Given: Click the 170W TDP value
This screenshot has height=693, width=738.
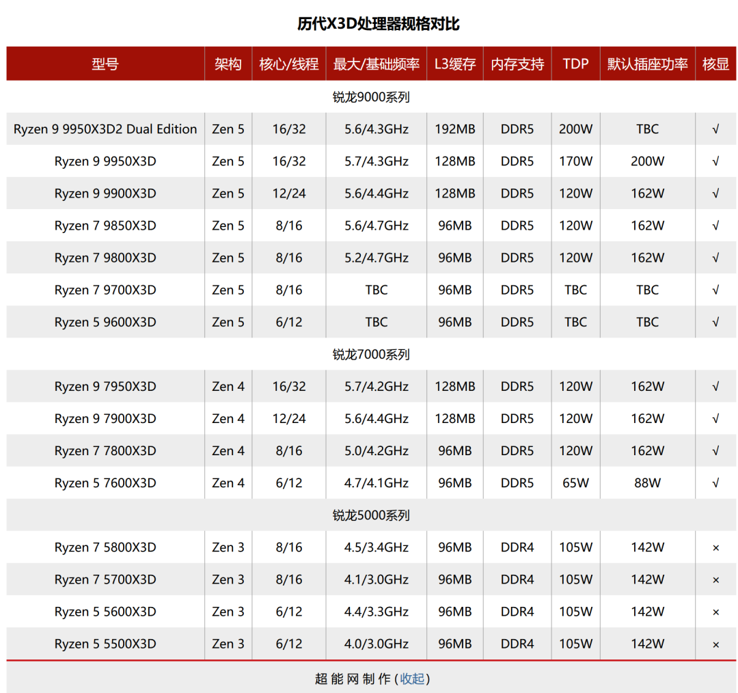Looking at the screenshot, I should [x=575, y=161].
